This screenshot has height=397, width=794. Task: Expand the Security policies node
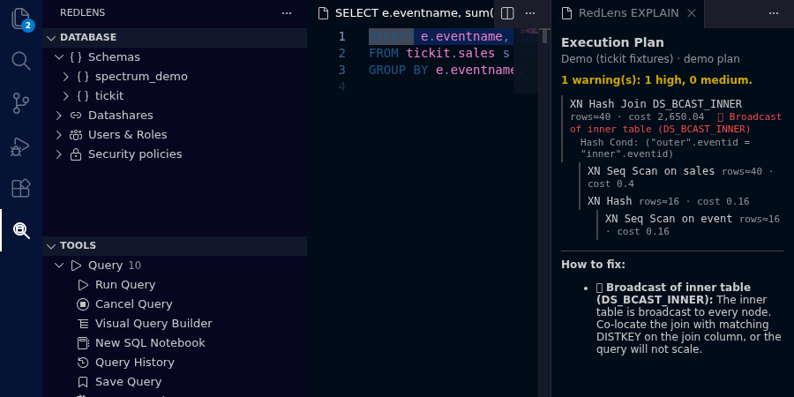click(x=59, y=154)
